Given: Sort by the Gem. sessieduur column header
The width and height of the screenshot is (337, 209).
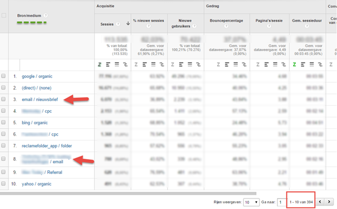Looking at the screenshot, I should click(307, 21).
